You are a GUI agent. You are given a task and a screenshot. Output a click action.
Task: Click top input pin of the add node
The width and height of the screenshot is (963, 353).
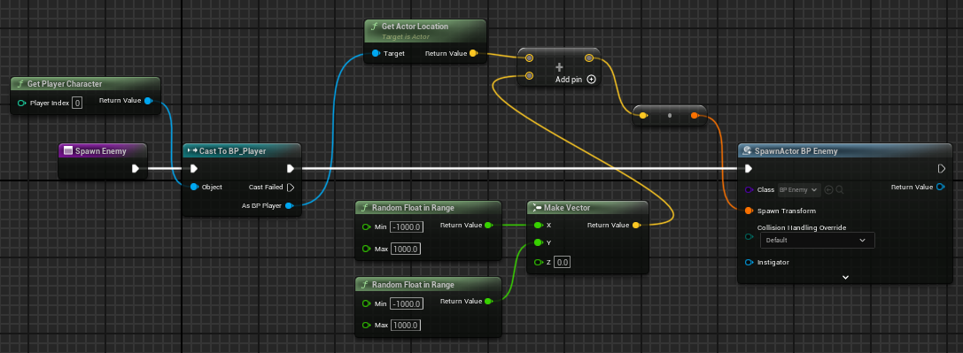[530, 58]
